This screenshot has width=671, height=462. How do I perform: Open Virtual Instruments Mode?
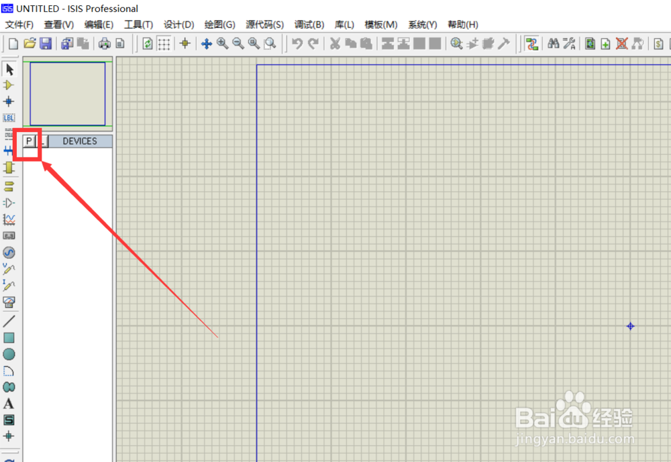click(x=9, y=302)
